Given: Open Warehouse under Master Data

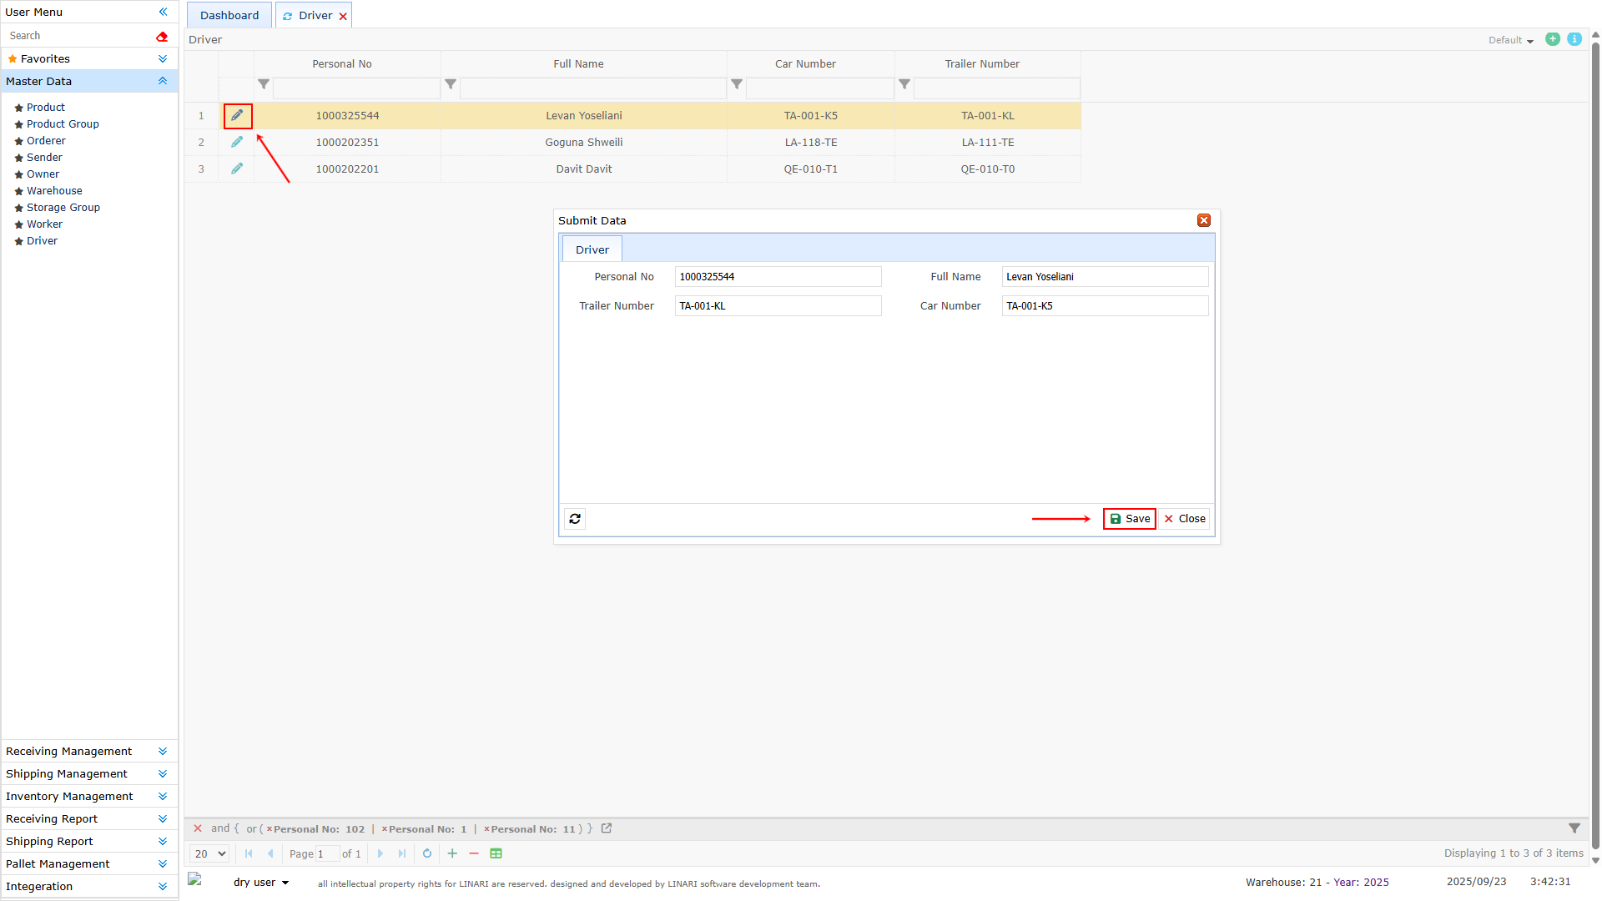Looking at the screenshot, I should click(x=54, y=191).
